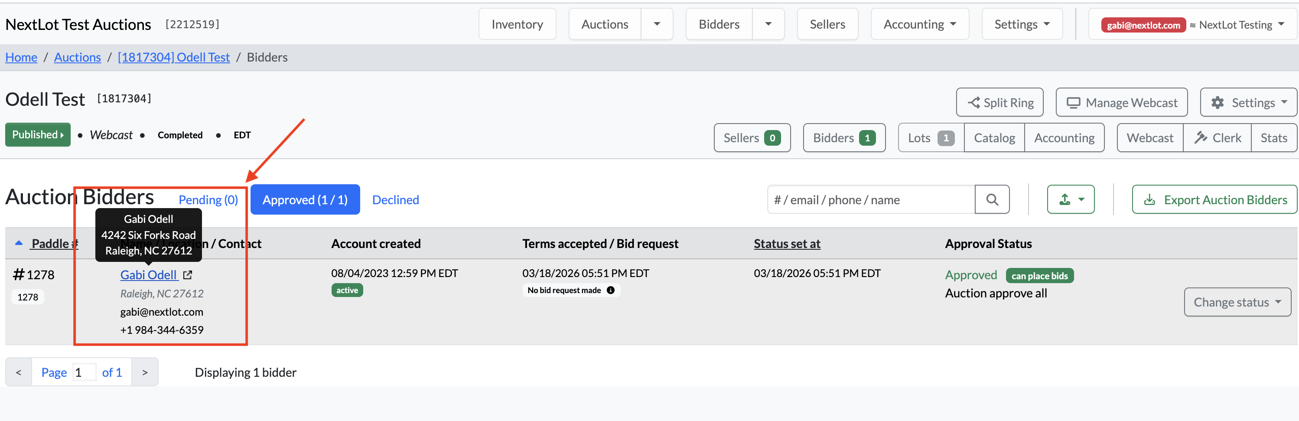1299x421 pixels.
Task: Open the Accounting dropdown in top navigation
Action: tap(919, 24)
